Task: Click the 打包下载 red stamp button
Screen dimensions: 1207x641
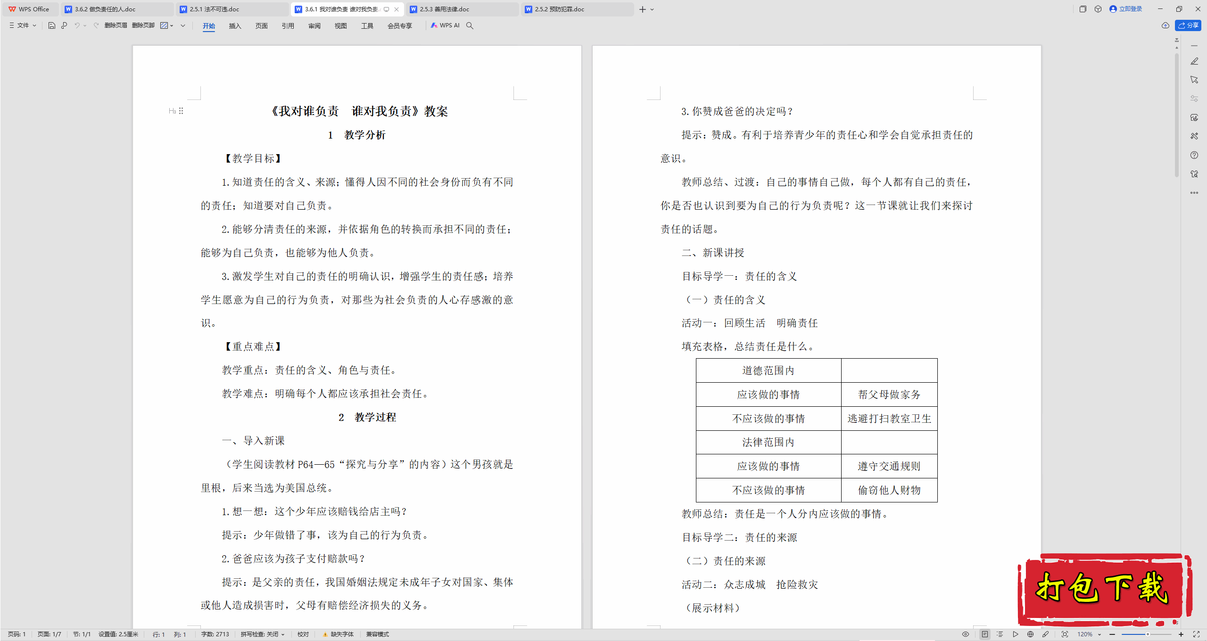Action: tap(1105, 590)
